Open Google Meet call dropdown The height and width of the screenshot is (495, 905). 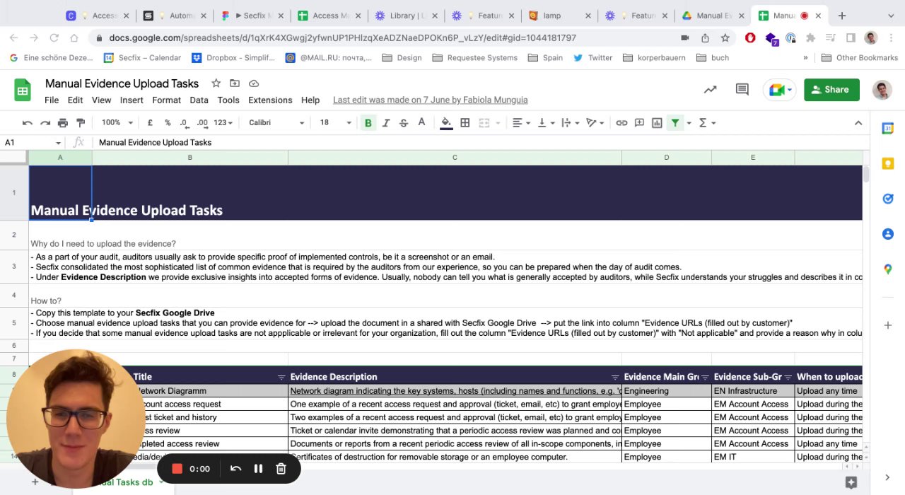click(781, 90)
